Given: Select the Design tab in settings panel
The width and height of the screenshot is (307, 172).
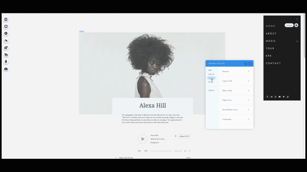Looking at the screenshot, I should click(211, 82).
